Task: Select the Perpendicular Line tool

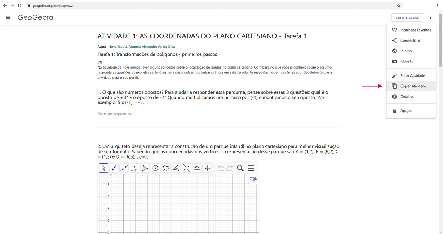Action: click(135, 168)
